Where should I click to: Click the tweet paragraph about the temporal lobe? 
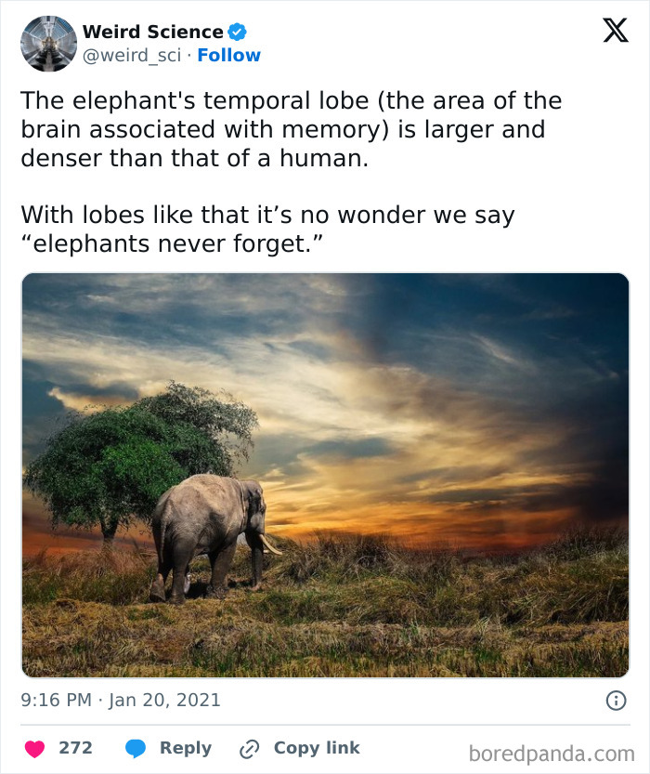coord(291,129)
